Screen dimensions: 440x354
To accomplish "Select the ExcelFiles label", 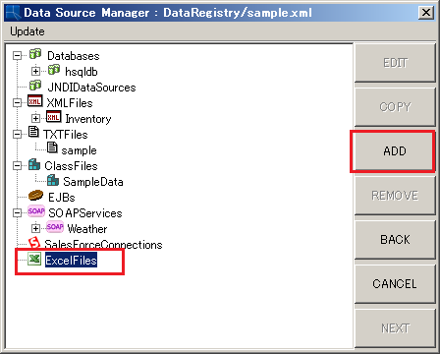I will coord(71,261).
